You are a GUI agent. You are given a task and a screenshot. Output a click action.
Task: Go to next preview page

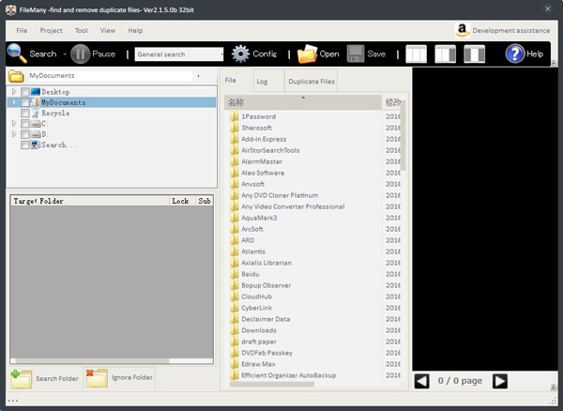(500, 381)
